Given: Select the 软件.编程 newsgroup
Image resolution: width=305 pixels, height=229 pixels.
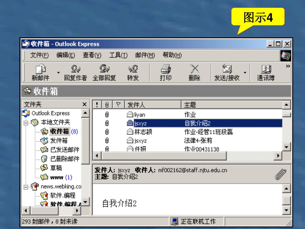Looking at the screenshot, I should (x=63, y=195).
